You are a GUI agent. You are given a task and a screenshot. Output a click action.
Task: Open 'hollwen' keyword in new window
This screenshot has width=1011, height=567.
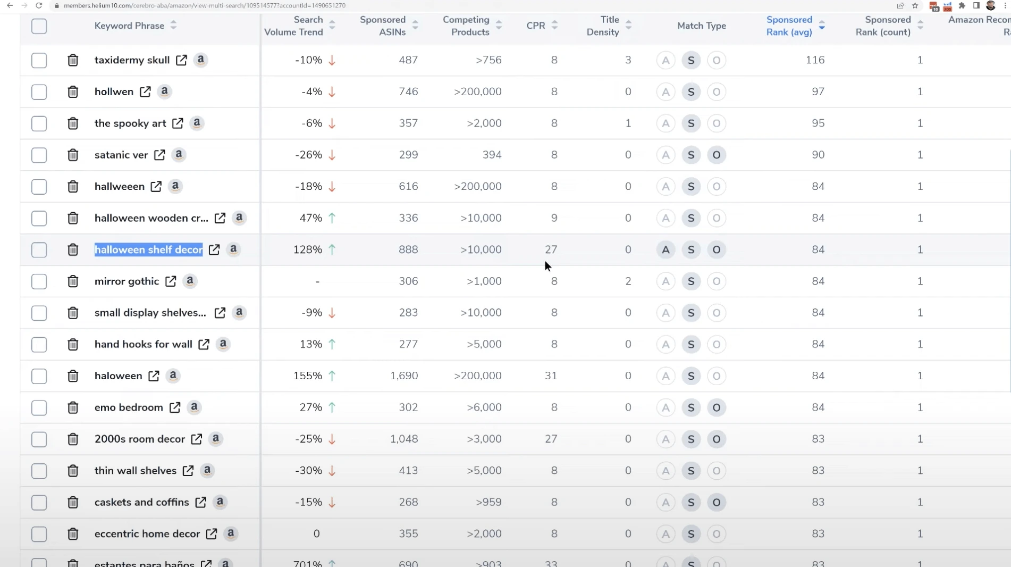click(145, 91)
